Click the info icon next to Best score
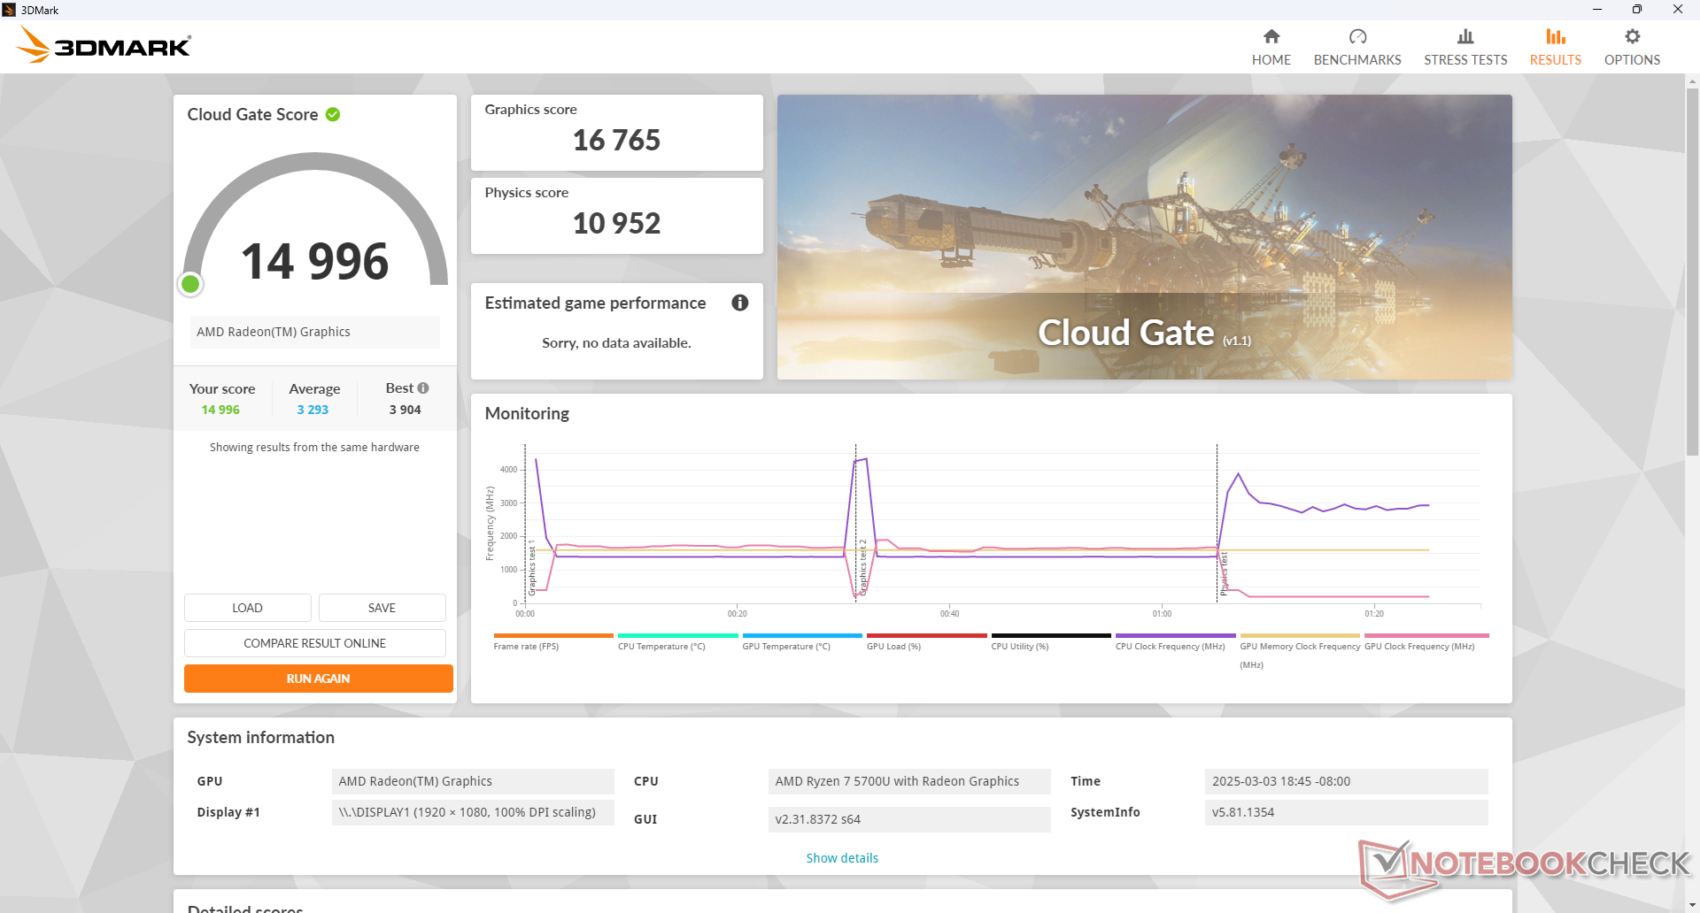Viewport: 1700px width, 913px height. tap(423, 387)
